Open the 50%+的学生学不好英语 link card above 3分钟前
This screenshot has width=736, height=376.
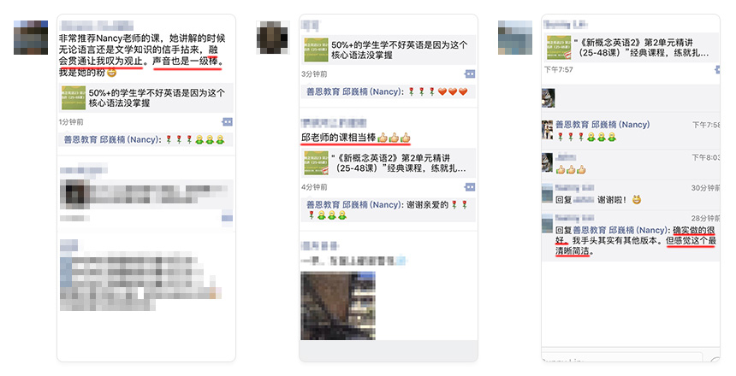(388, 50)
